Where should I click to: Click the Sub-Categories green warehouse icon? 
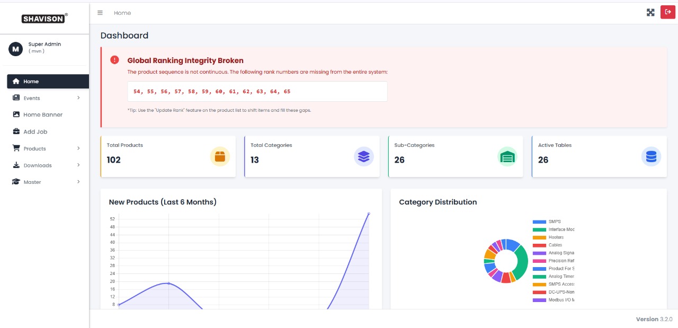pyautogui.click(x=507, y=157)
